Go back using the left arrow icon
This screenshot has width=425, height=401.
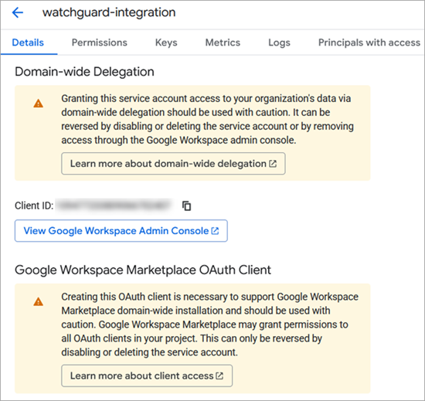pos(18,12)
